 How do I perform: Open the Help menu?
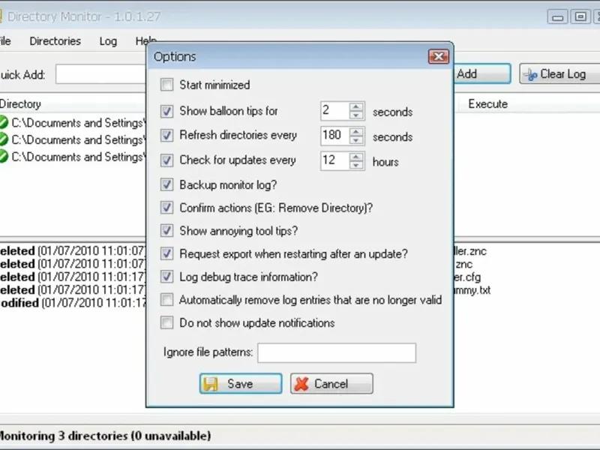(x=146, y=40)
